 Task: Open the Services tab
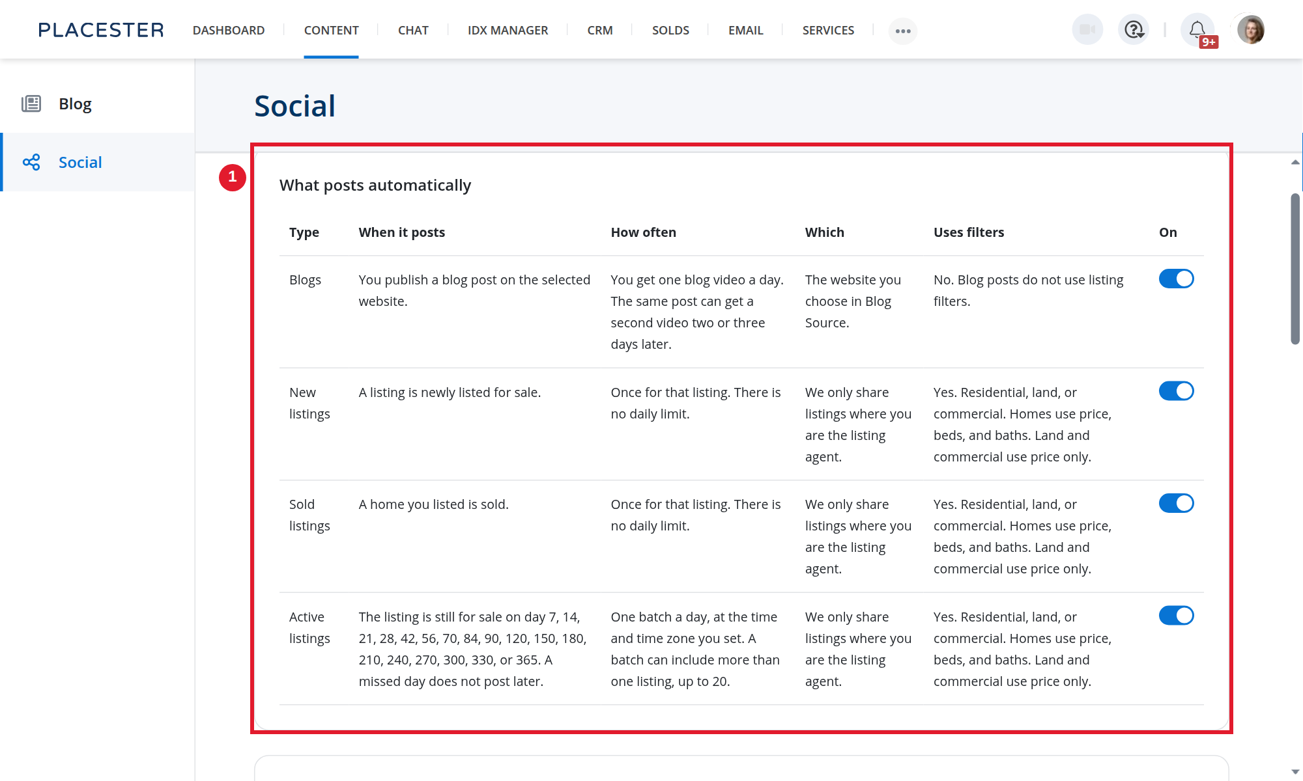pos(828,30)
